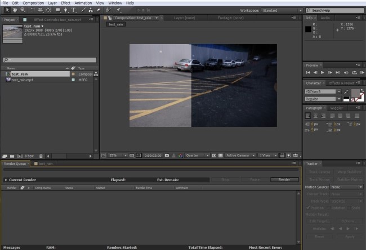Image resolution: width=366 pixels, height=250 pixels.
Task: Select test_rain.mp4 in Project panel
Action: point(22,80)
